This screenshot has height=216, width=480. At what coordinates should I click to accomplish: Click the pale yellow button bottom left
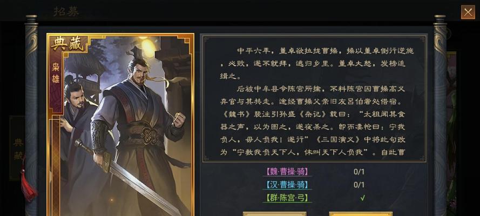tap(274, 213)
